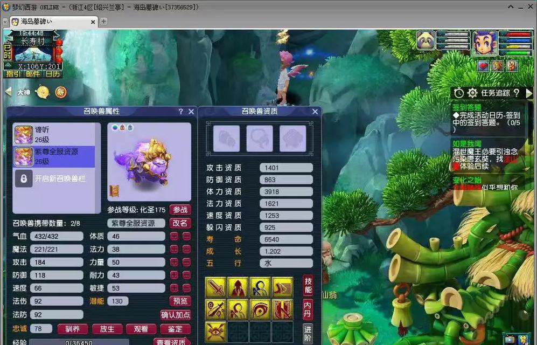Click the back arrow left of 大神
Viewport: 537px width, 345px height.
[x=8, y=92]
